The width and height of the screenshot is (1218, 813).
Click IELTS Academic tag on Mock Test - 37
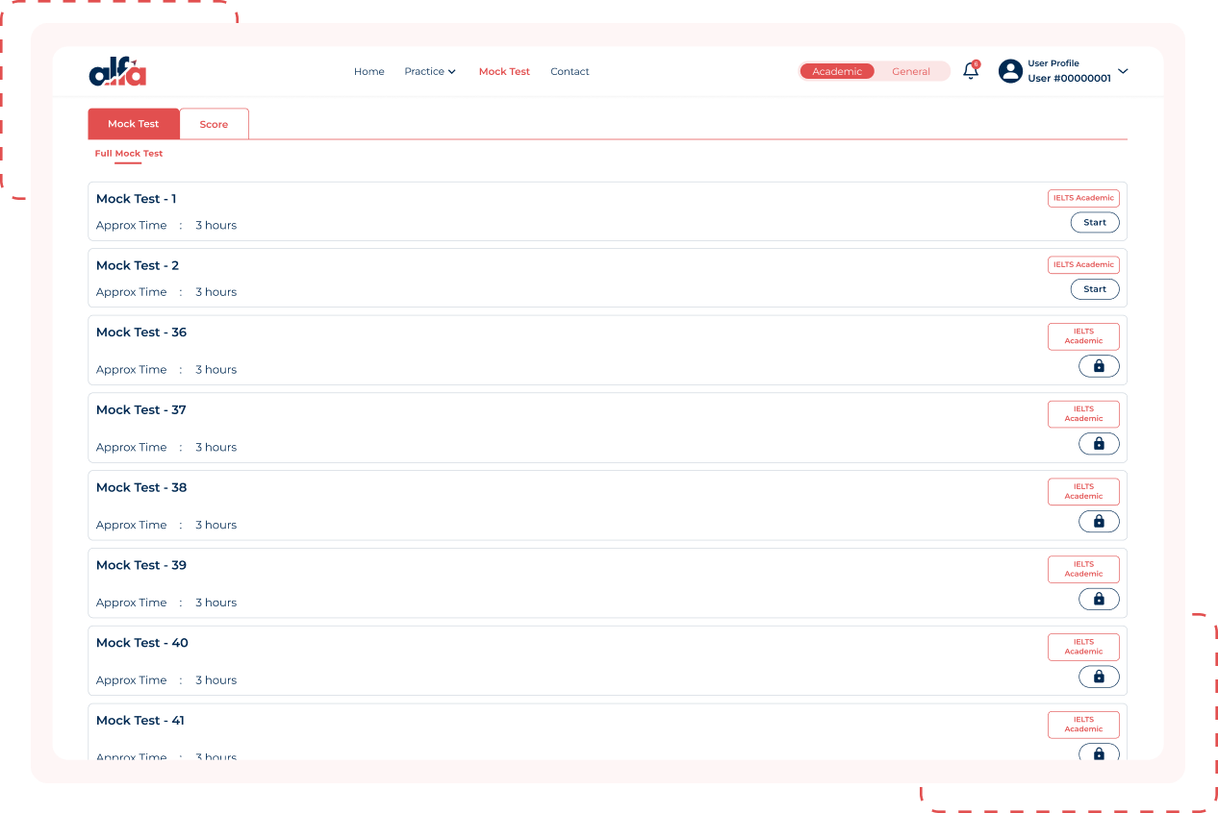[1083, 414]
